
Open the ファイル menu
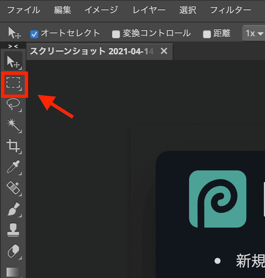[24, 10]
